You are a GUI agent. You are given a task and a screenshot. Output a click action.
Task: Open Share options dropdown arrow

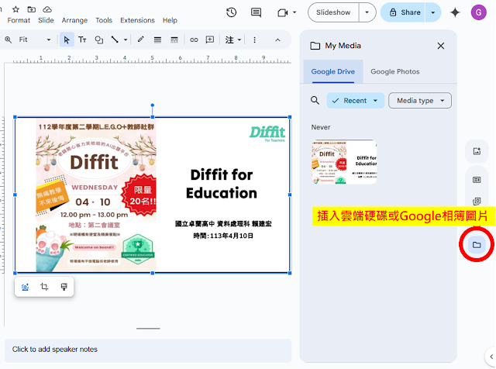coord(433,12)
